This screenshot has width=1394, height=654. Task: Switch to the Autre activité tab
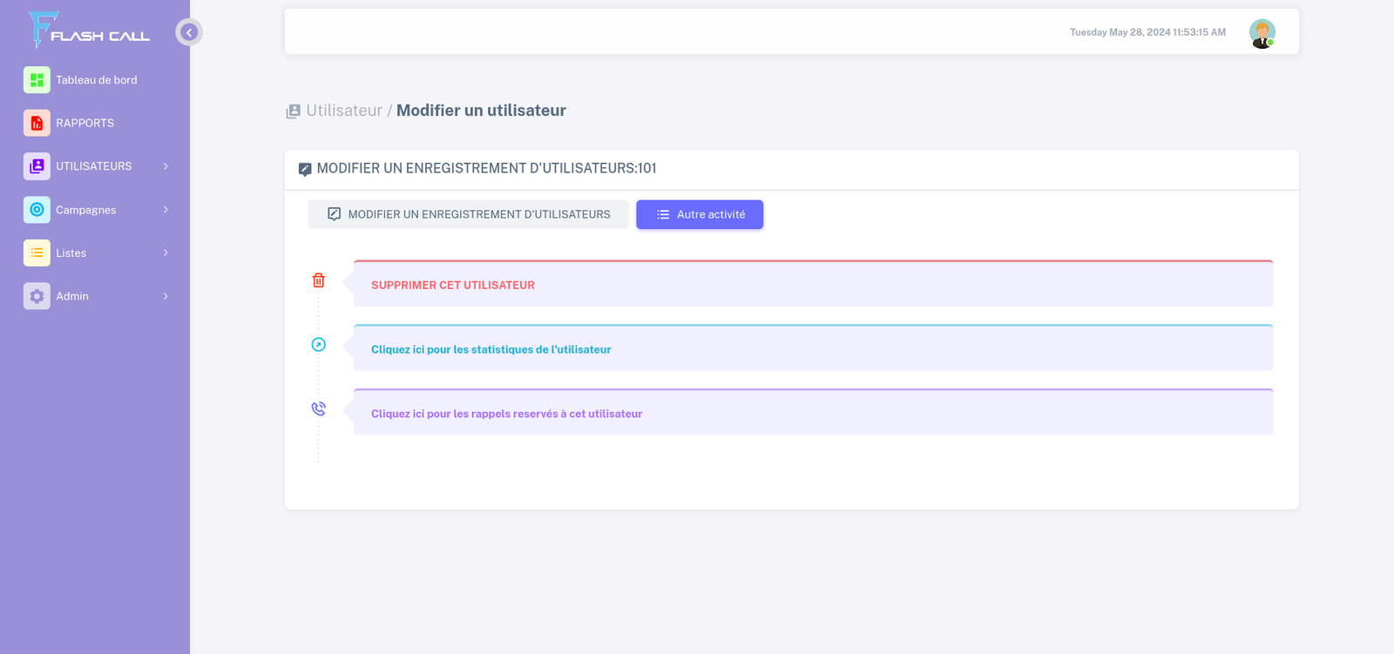tap(700, 214)
